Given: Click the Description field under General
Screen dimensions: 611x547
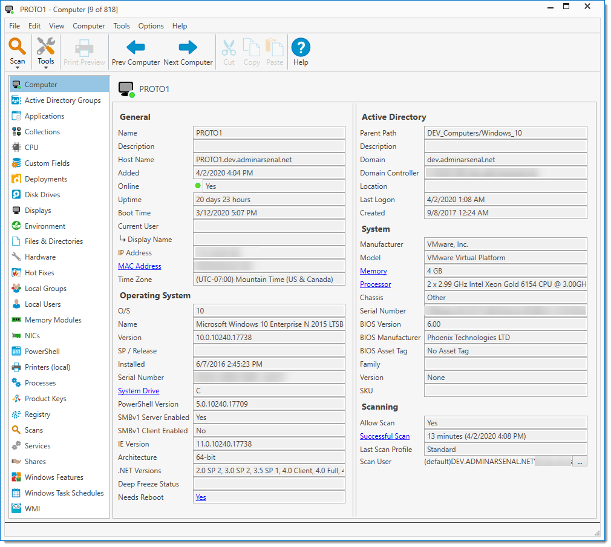Looking at the screenshot, I should coord(269,146).
